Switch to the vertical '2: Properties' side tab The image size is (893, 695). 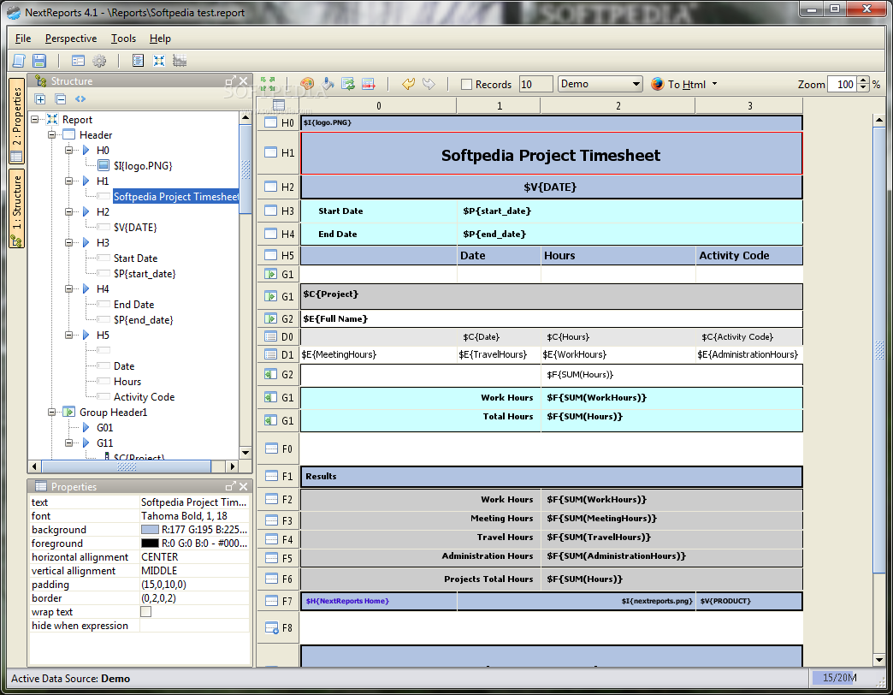[16, 121]
